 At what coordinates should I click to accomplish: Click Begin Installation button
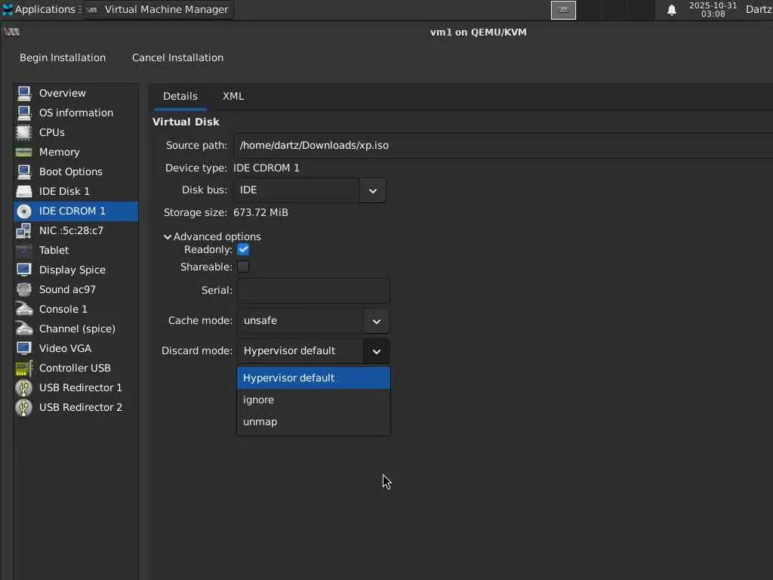pos(63,57)
